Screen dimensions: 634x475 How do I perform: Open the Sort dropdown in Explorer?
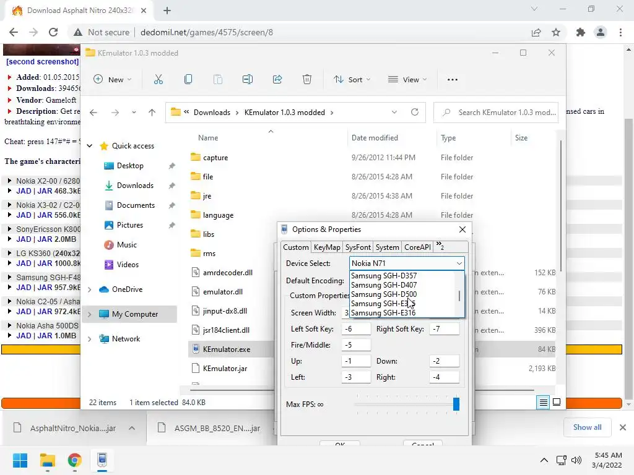click(352, 80)
